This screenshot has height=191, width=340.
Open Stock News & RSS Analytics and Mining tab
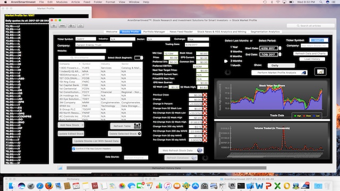[222, 32]
